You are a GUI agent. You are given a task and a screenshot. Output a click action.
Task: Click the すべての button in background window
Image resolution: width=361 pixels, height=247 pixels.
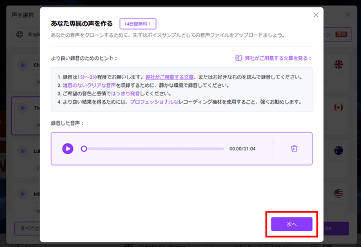point(27,228)
